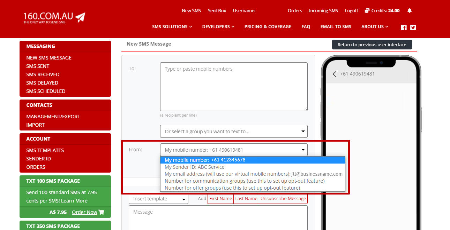Open the From sender dropdown

point(234,150)
